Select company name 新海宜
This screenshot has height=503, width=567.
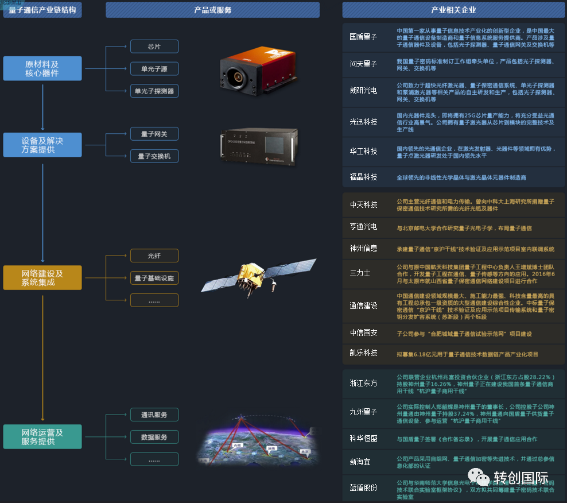click(360, 462)
